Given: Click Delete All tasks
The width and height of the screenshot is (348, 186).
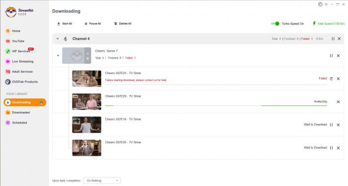Looking at the screenshot, I should [122, 23].
